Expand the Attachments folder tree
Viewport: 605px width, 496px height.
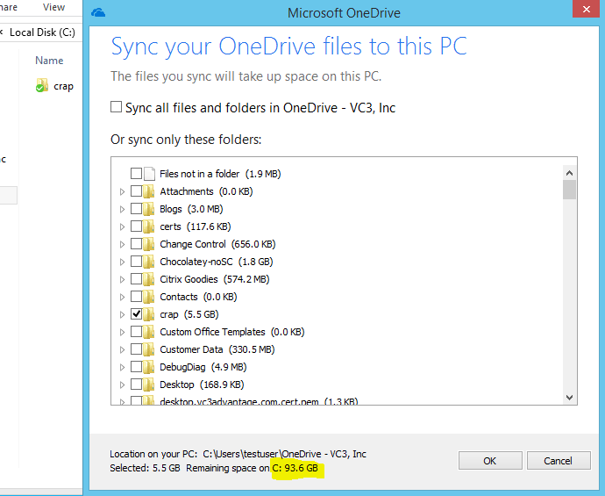[122, 191]
